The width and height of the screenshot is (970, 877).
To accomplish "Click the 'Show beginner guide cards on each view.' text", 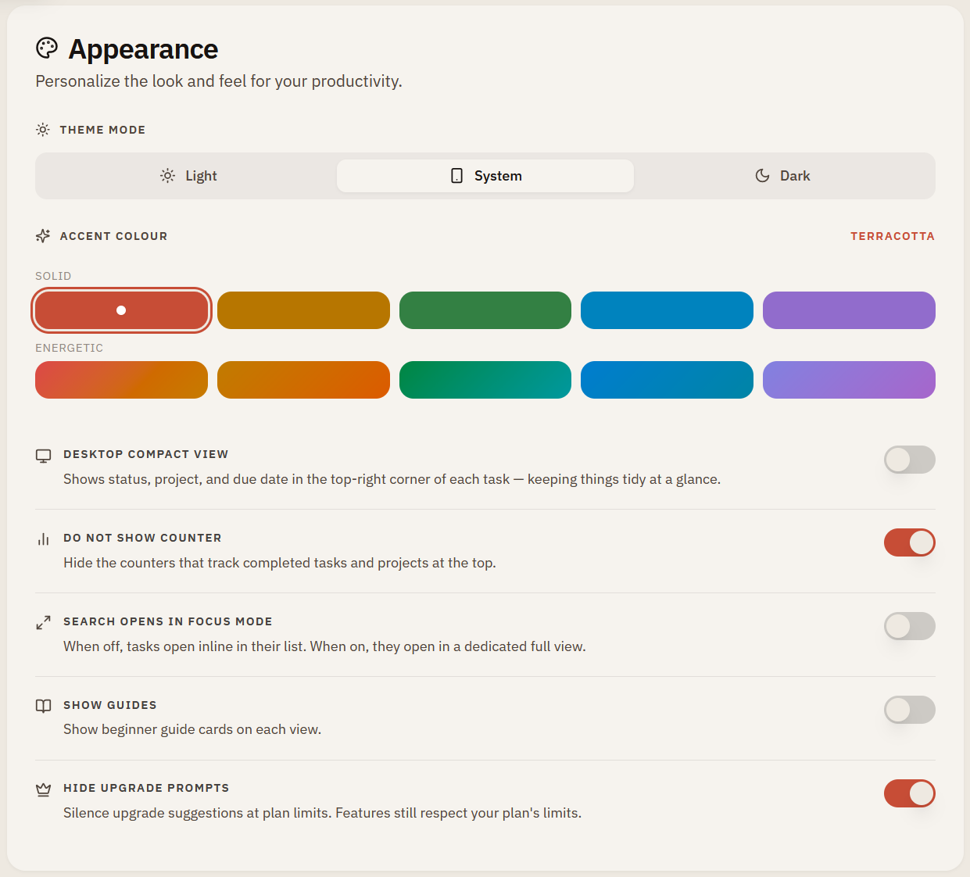I will click(192, 729).
